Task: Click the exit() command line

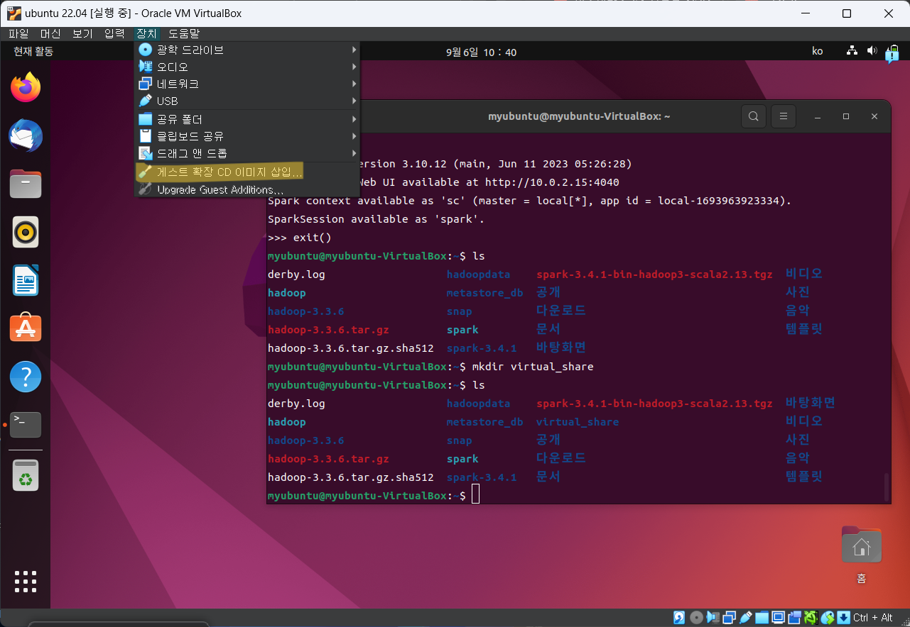Action: point(300,238)
